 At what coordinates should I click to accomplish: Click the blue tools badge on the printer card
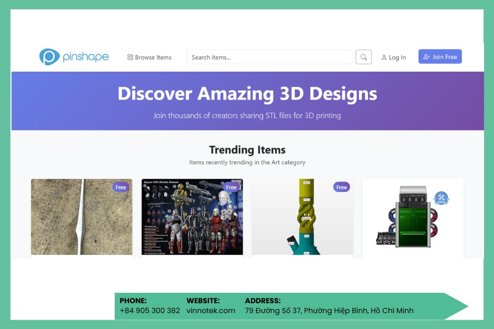tap(441, 198)
